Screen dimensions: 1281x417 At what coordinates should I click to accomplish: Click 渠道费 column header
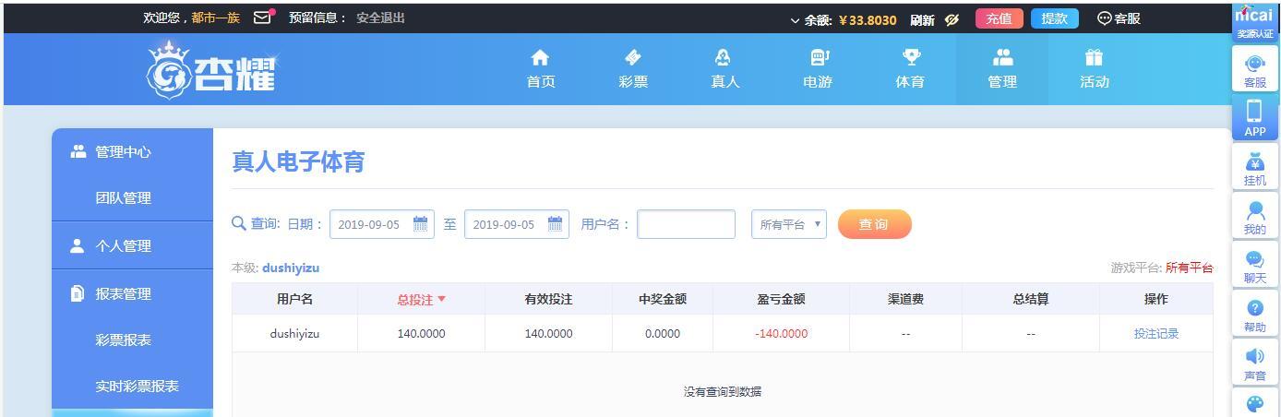tap(905, 299)
